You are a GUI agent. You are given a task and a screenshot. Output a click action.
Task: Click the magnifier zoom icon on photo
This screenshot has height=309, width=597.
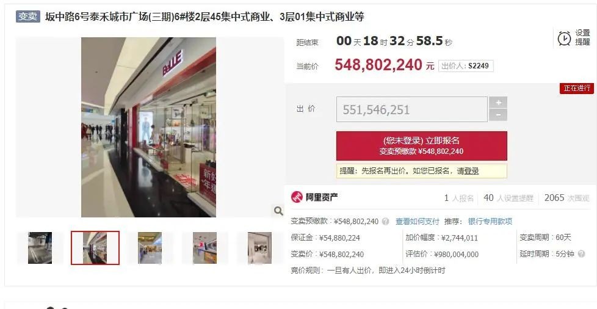278,211
